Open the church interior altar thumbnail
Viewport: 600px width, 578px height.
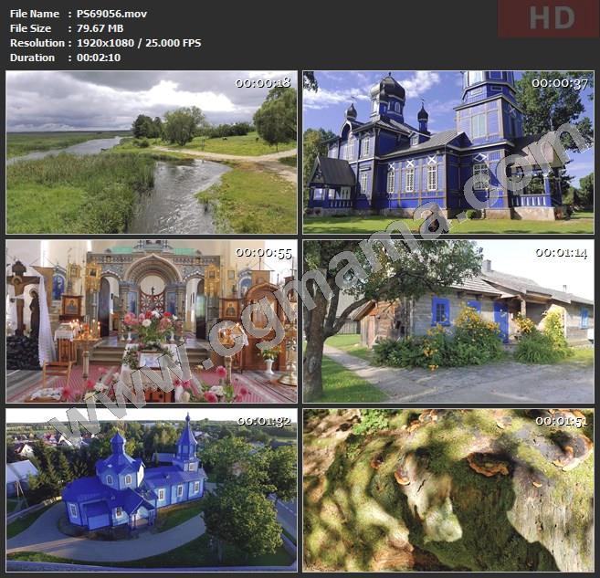[x=152, y=321]
